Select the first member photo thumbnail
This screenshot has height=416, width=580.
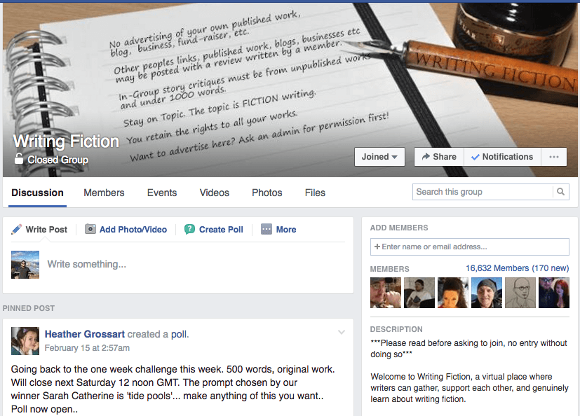[386, 293]
